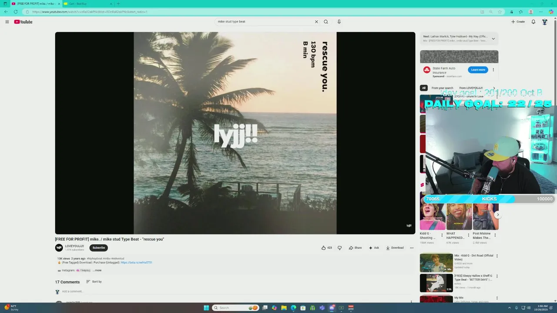The image size is (557, 313).
Task: Open the YouTube account avatar menu
Action: coord(544,22)
